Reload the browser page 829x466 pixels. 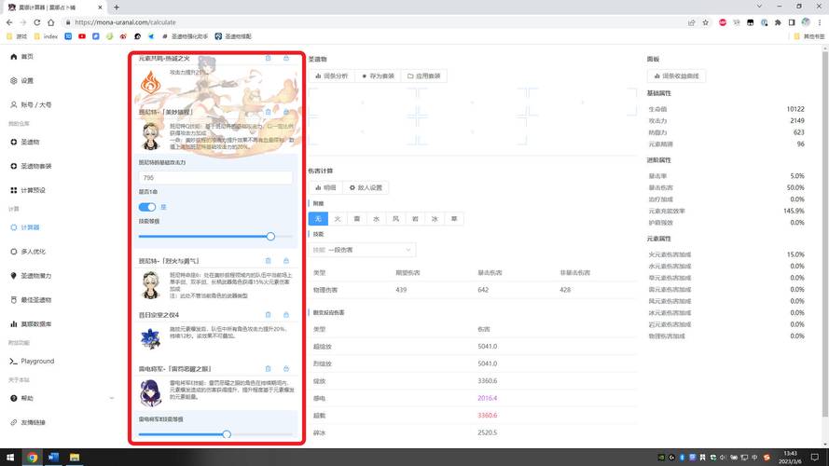[x=37, y=22]
